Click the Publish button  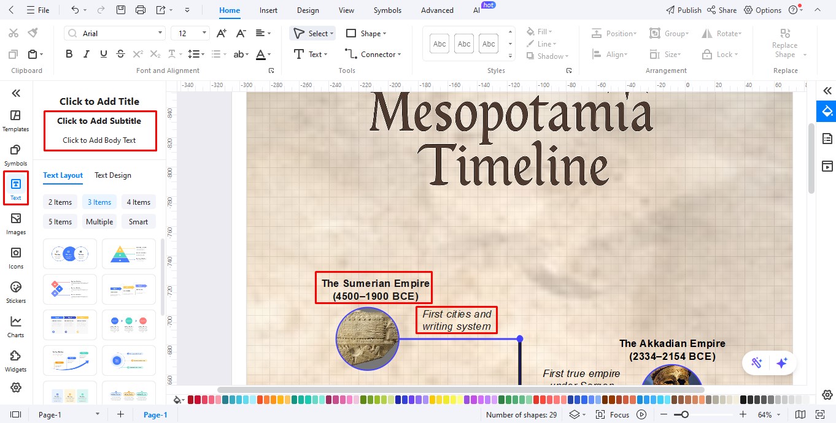[x=683, y=10]
